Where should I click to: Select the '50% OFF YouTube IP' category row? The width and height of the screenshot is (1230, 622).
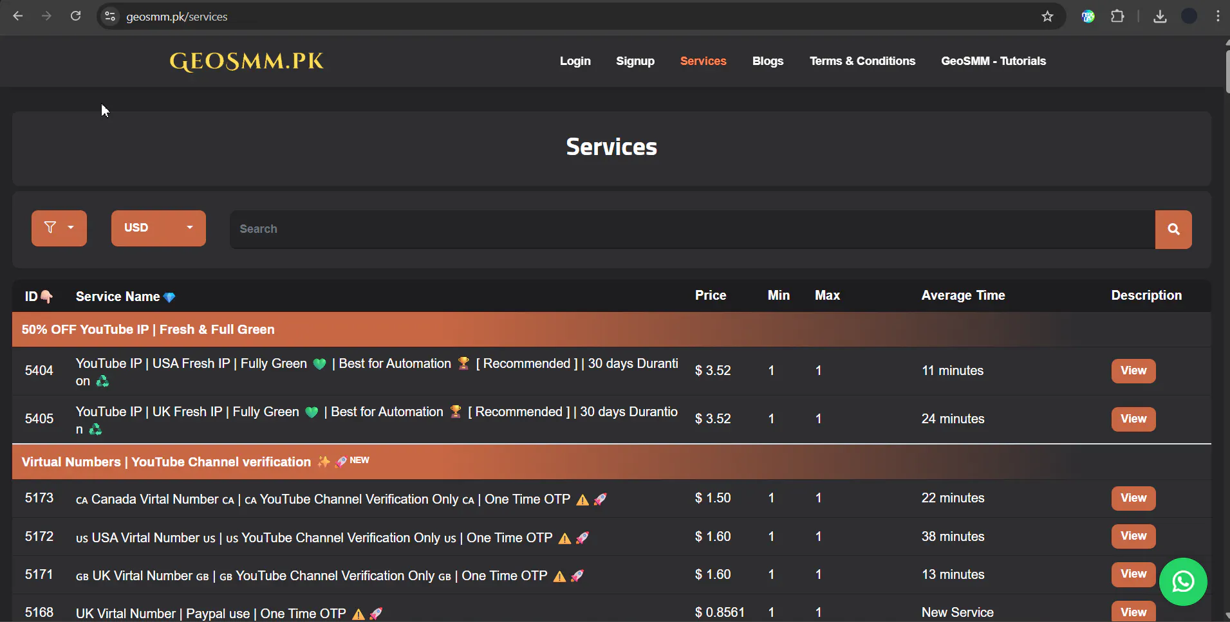click(611, 329)
